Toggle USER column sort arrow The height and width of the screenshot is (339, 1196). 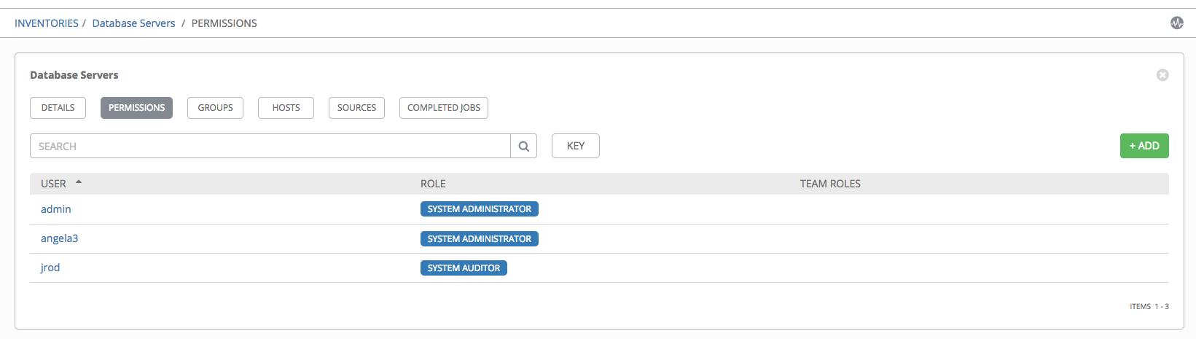(79, 182)
